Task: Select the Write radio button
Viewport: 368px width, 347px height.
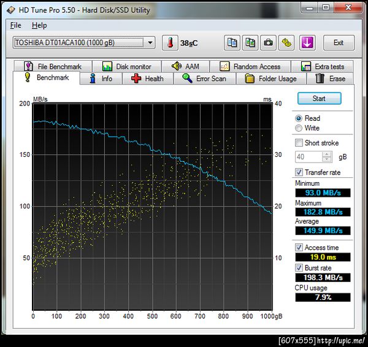Action: [299, 128]
